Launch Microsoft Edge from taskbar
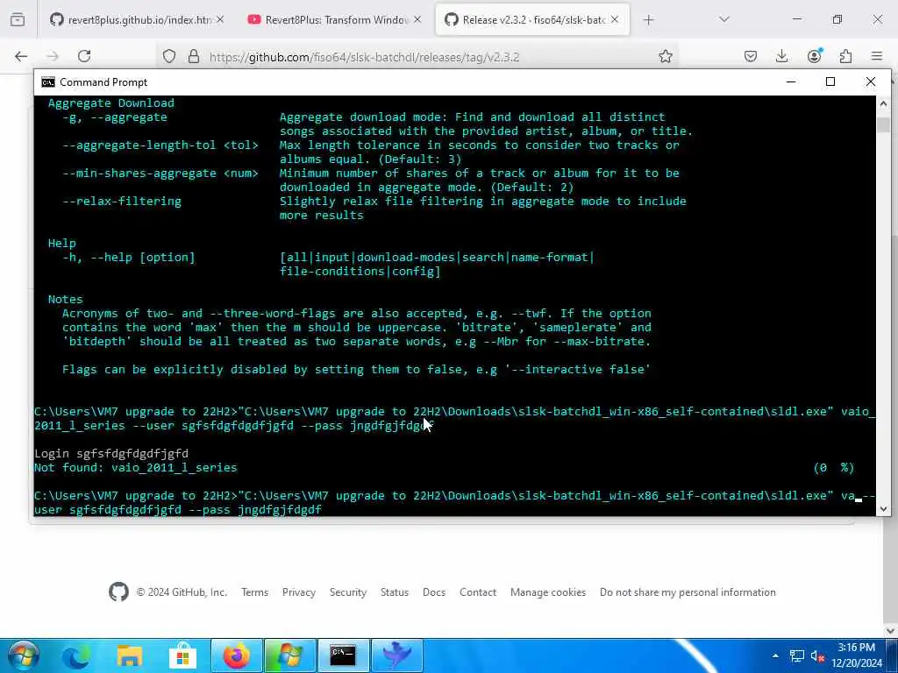The height and width of the screenshot is (673, 898). click(76, 655)
